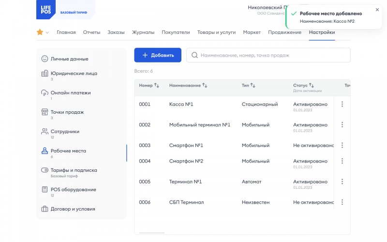
Task: Open Тарифы и подписка section
Action: tap(74, 170)
